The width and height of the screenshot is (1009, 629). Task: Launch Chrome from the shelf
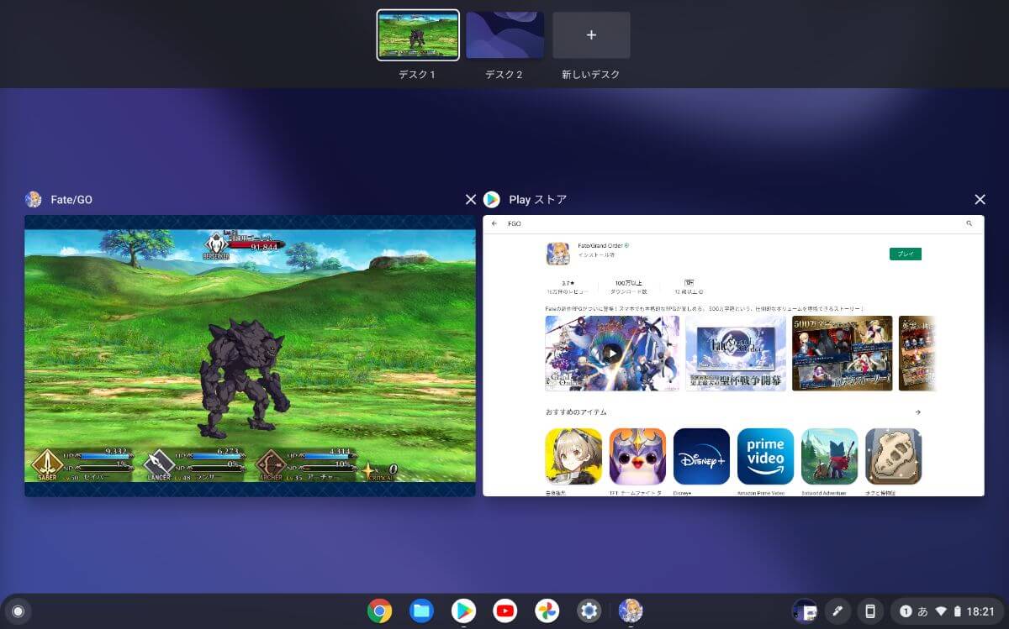point(379,611)
